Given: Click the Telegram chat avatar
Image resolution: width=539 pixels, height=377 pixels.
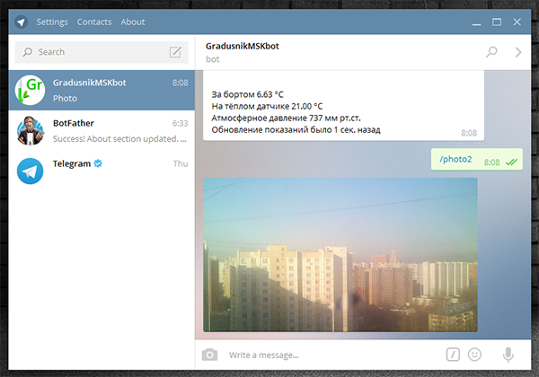Looking at the screenshot, I should (x=31, y=171).
